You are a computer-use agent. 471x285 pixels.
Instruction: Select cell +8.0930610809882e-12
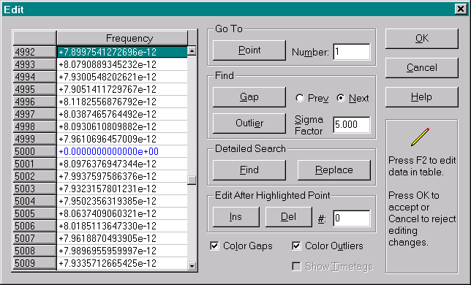click(x=122, y=126)
